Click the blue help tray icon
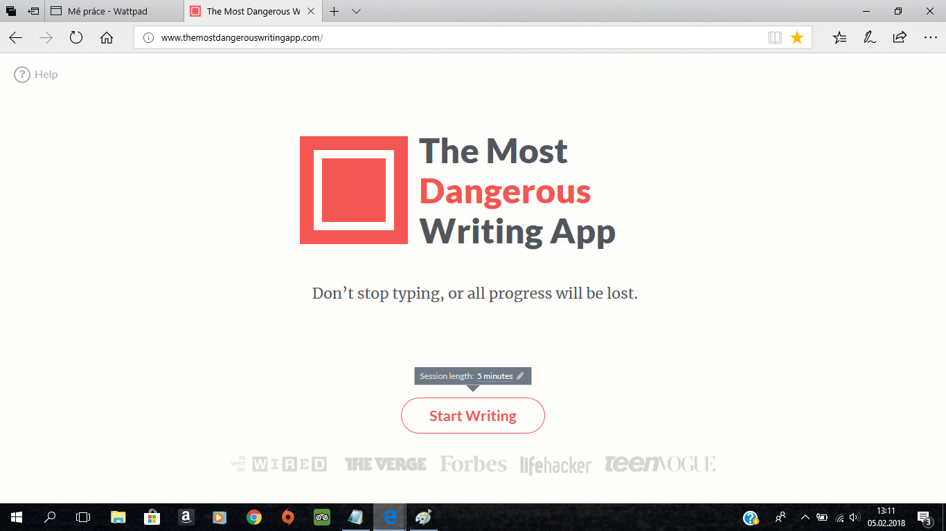Image resolution: width=946 pixels, height=531 pixels. (751, 517)
